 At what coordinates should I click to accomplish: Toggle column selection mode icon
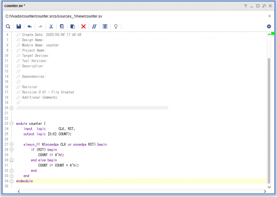[105, 27]
